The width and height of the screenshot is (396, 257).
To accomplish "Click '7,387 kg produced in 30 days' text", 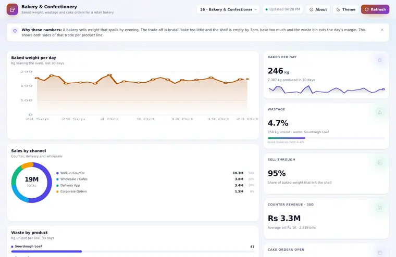I will coord(291,80).
